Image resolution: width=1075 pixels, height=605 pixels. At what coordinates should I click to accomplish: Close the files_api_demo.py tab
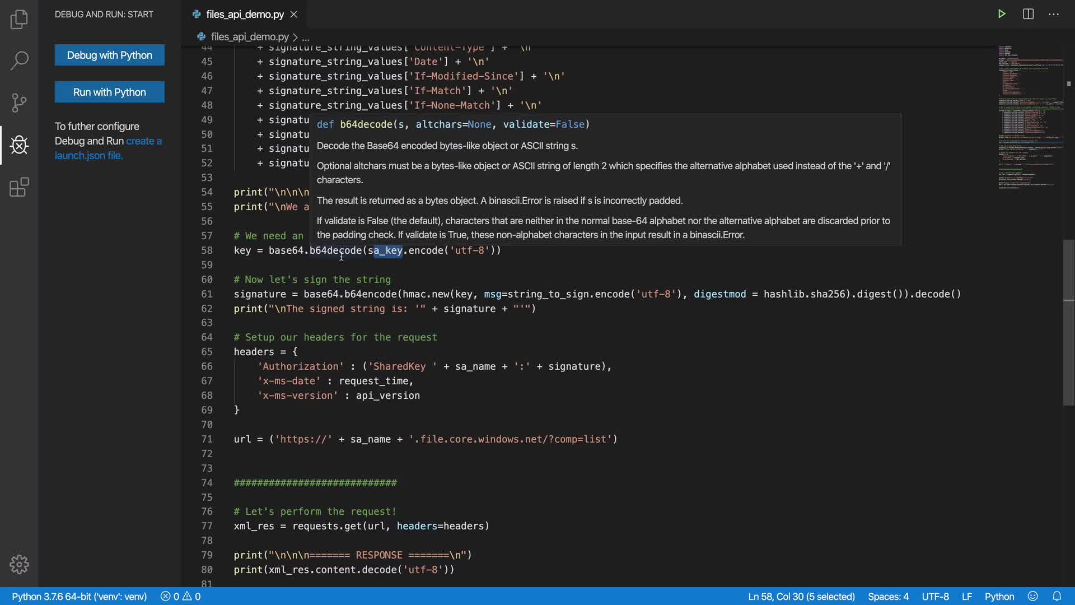294,15
